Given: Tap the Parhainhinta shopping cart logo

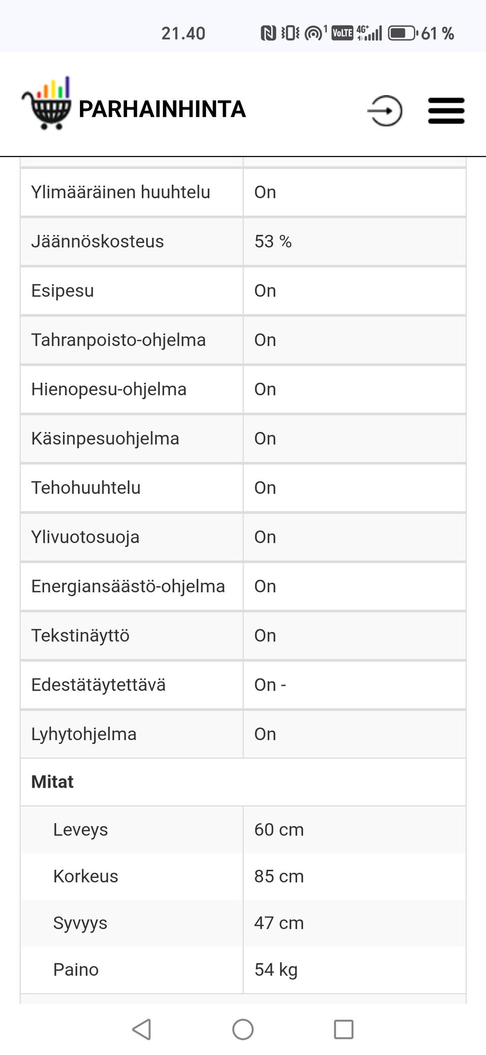Looking at the screenshot, I should (x=47, y=104).
